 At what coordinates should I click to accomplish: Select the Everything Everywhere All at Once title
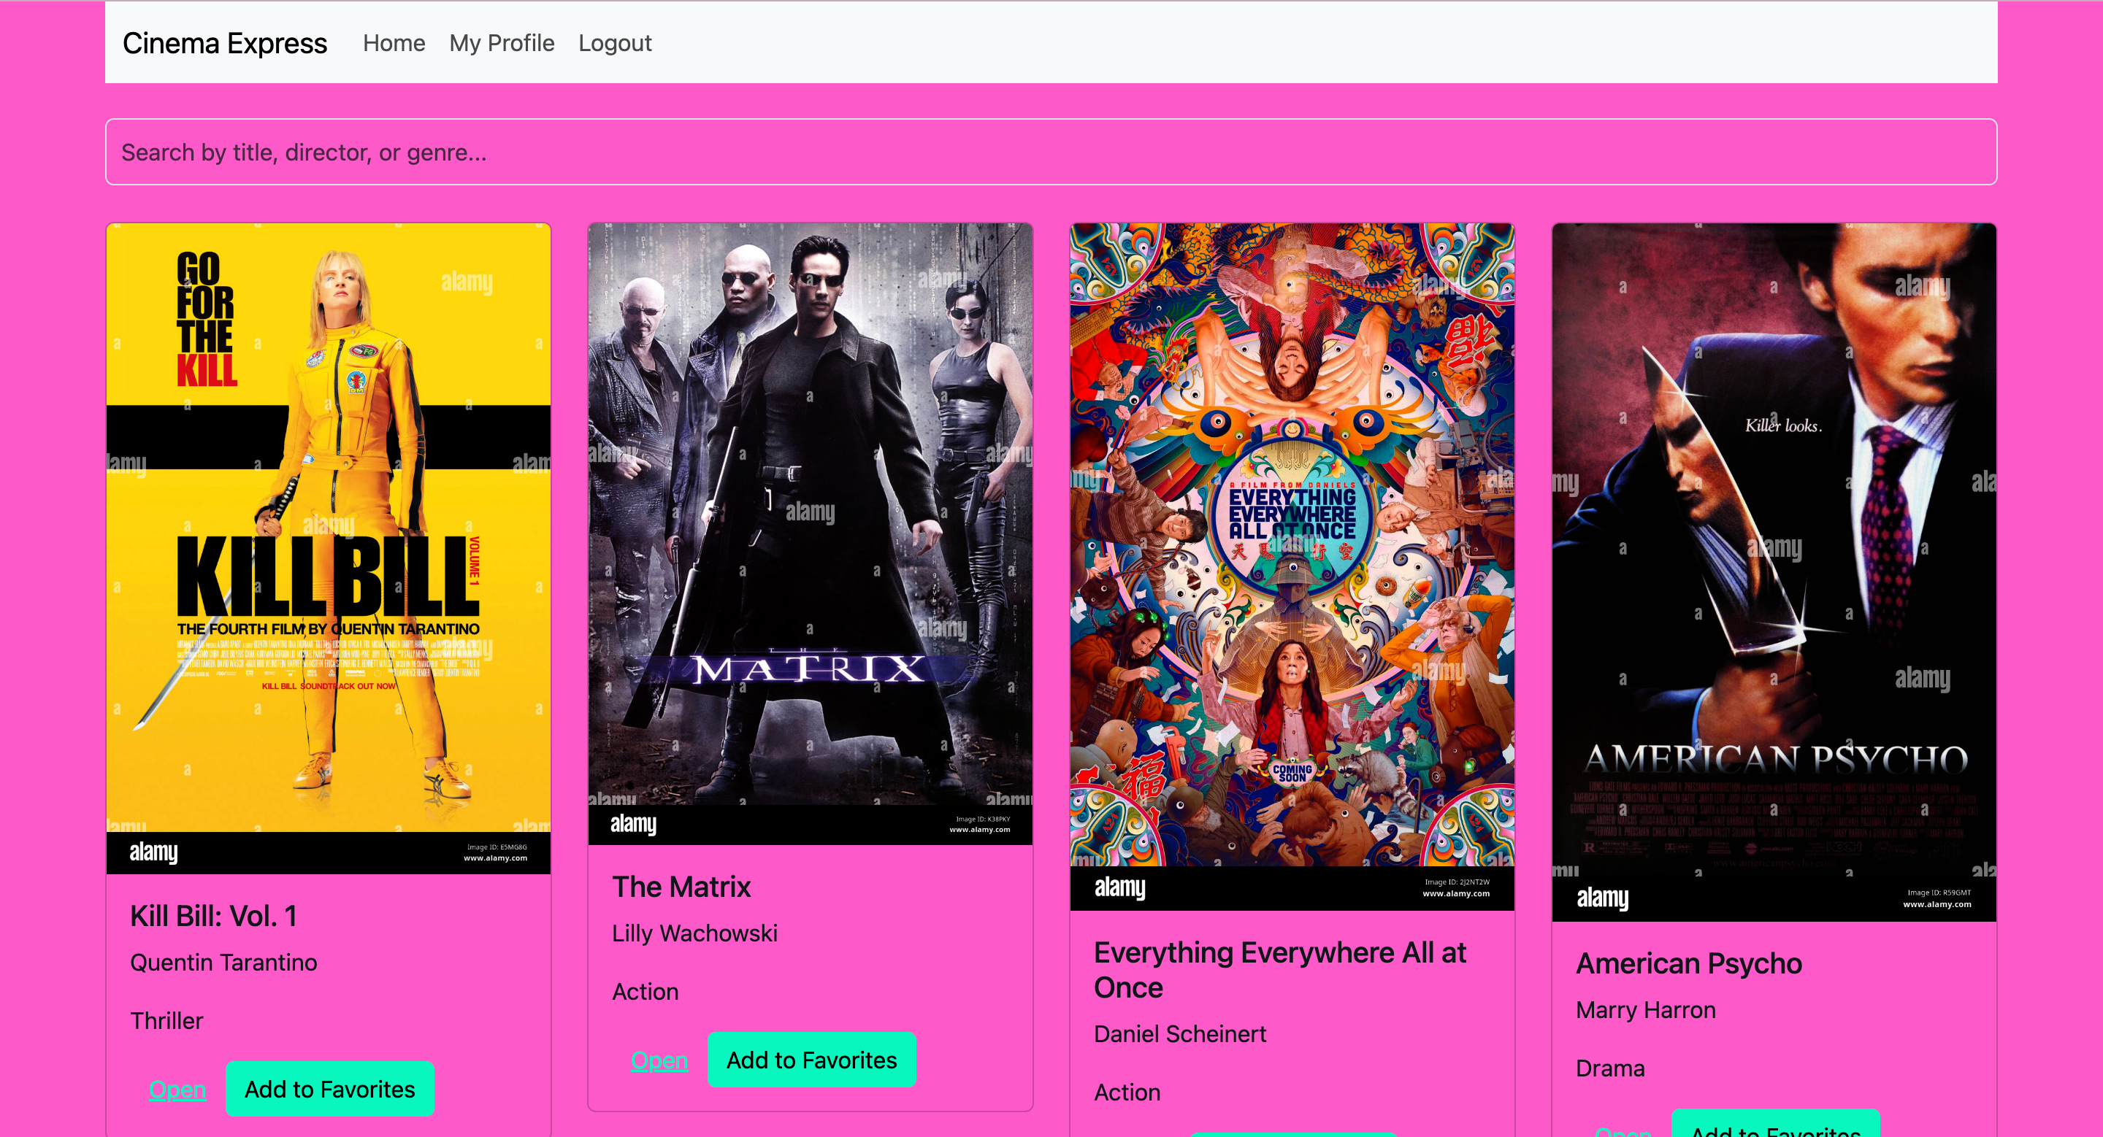[x=1279, y=970]
